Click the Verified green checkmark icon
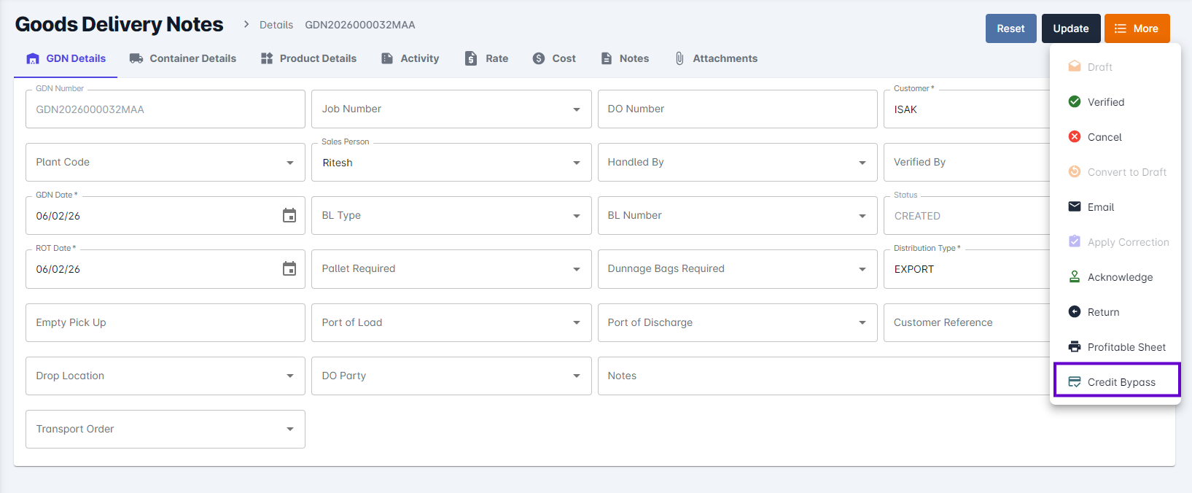This screenshot has width=1192, height=493. [1074, 102]
